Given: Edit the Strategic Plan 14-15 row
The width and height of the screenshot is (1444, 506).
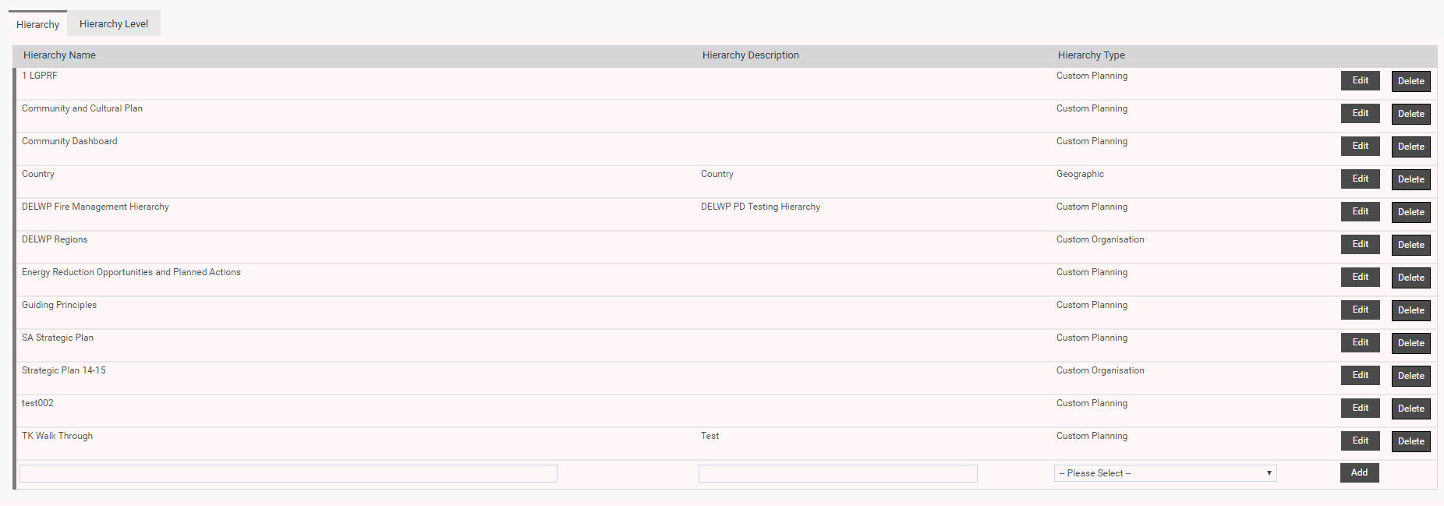Looking at the screenshot, I should point(1361,376).
